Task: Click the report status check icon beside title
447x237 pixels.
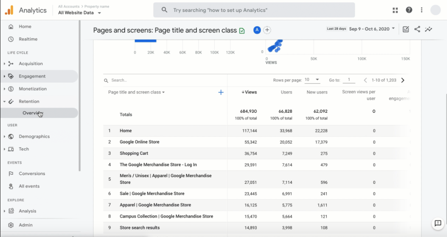Action: click(x=242, y=31)
